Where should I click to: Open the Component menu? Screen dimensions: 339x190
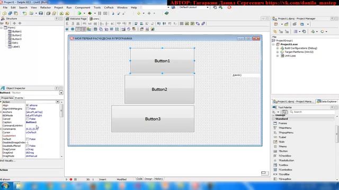83,7
